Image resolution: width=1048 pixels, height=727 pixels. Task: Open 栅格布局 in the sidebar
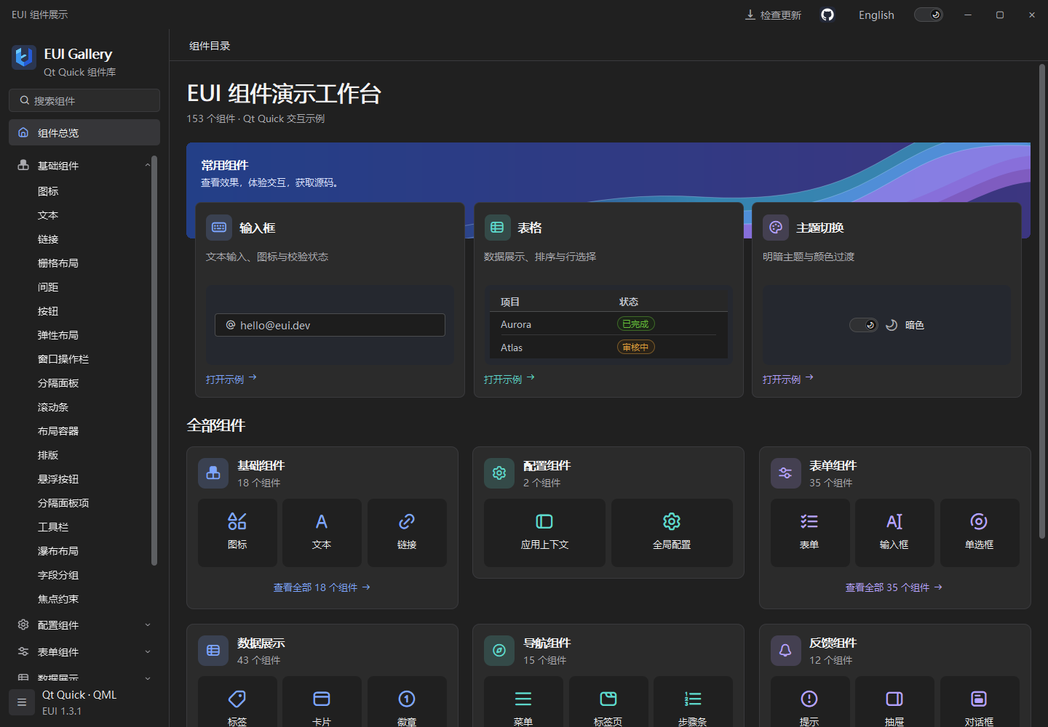[58, 263]
